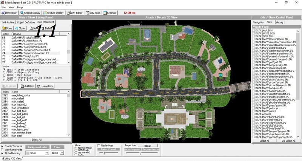
Task: Select Normal Mode radio button
Action: (x=76, y=148)
